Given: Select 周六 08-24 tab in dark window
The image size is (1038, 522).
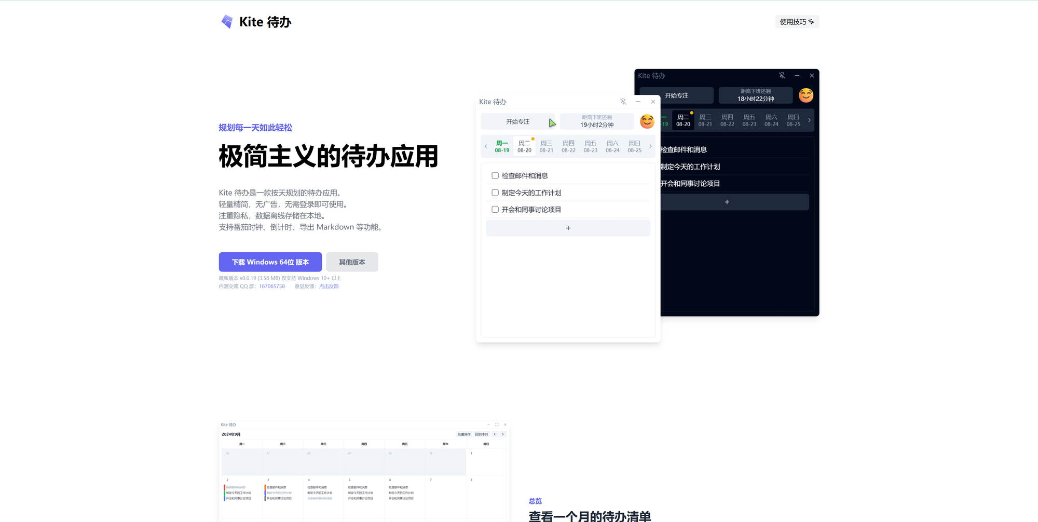Looking at the screenshot, I should click(771, 120).
